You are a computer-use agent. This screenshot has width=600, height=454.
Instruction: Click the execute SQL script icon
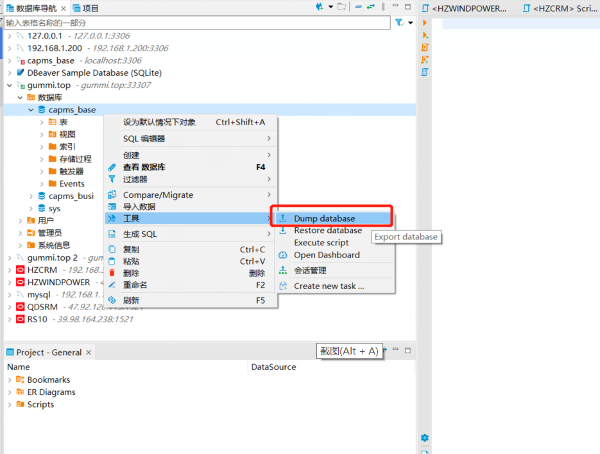(x=425, y=48)
